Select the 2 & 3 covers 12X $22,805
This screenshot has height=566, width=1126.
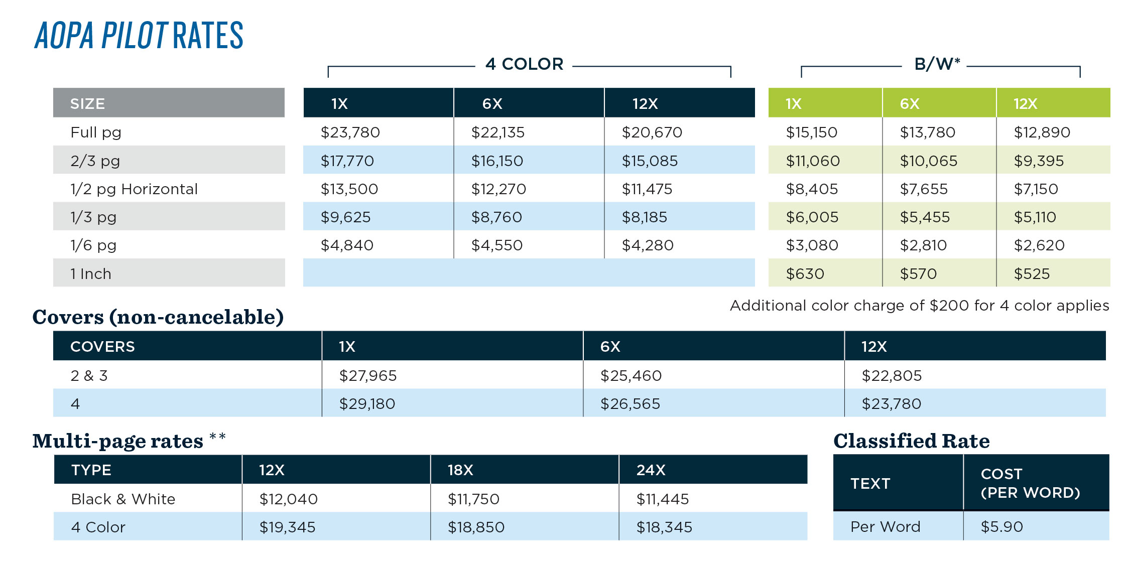892,376
